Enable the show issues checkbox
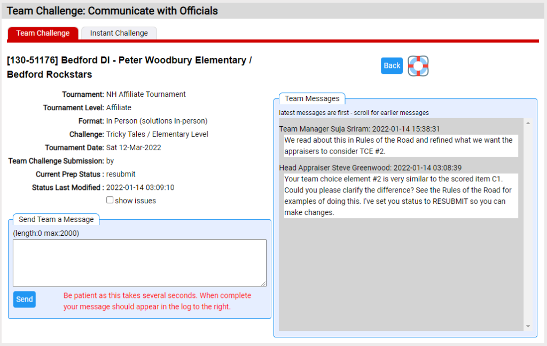The height and width of the screenshot is (346, 547). tap(110, 200)
